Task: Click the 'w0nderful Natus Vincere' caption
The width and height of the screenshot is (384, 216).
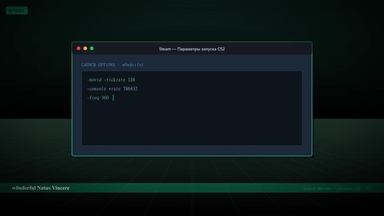Action: point(41,188)
